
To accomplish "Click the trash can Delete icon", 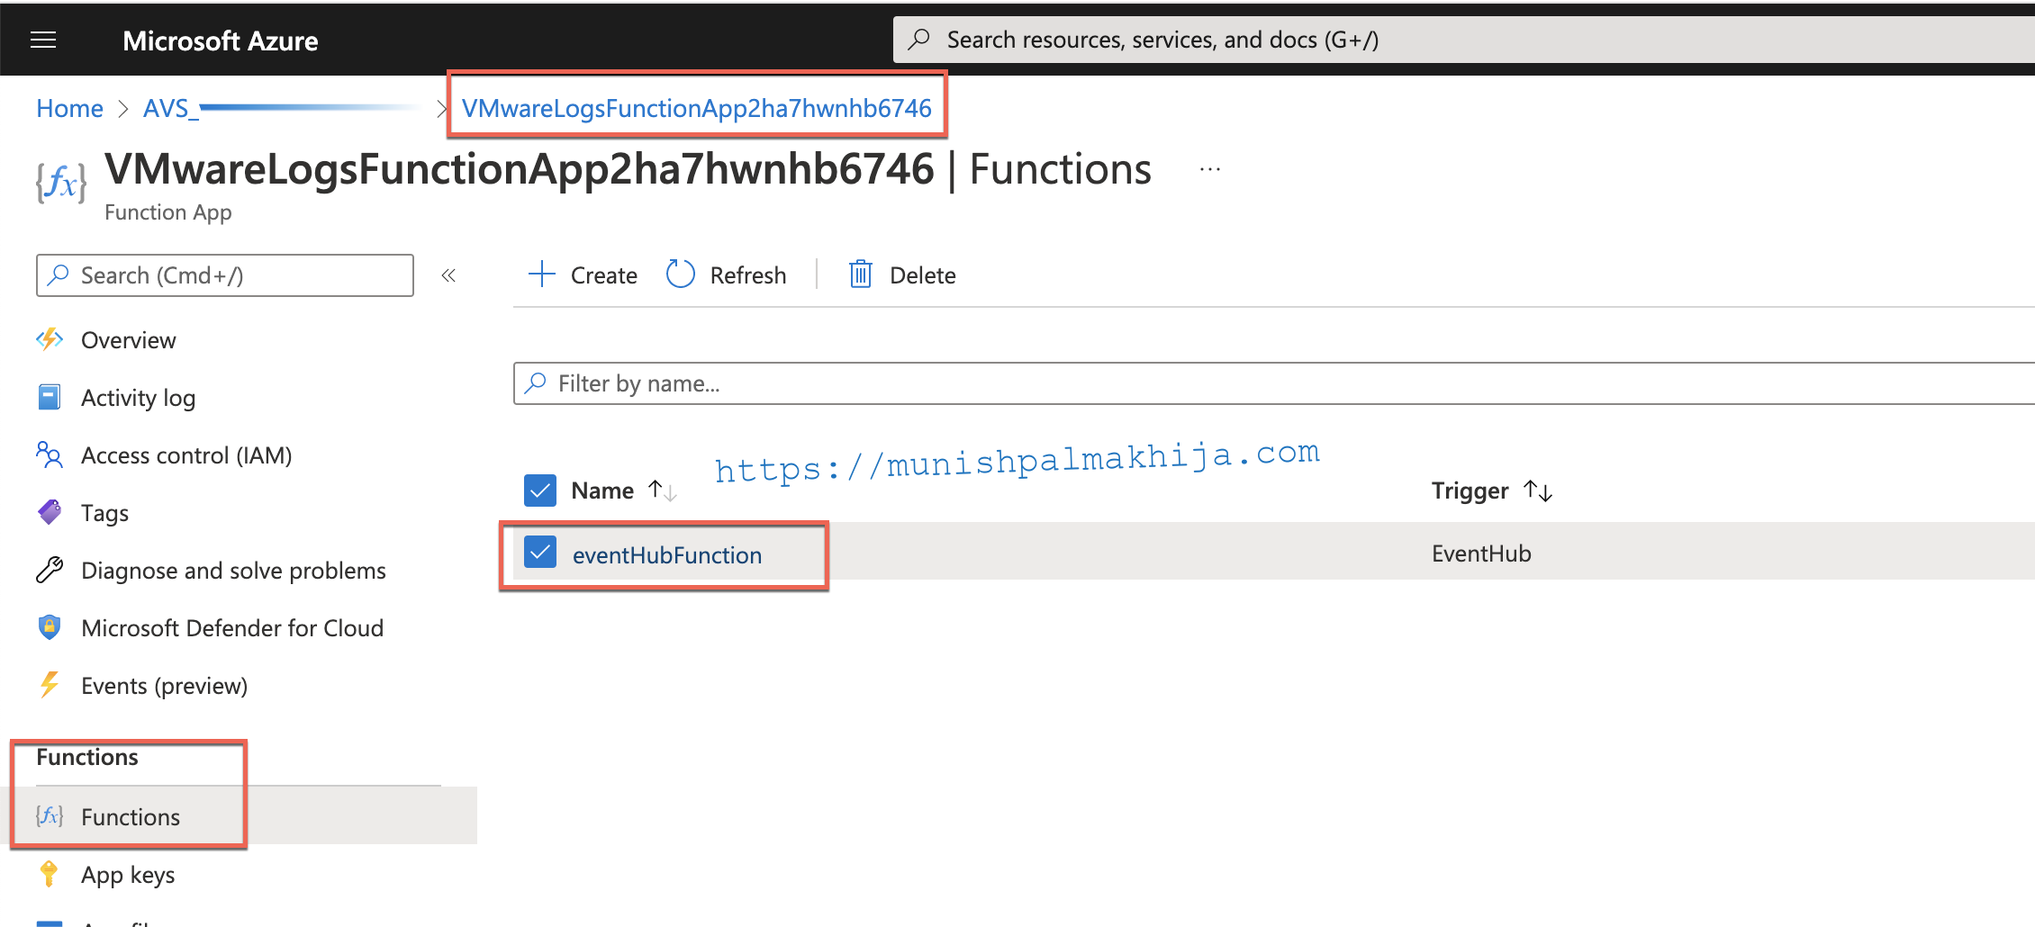I will tap(861, 274).
